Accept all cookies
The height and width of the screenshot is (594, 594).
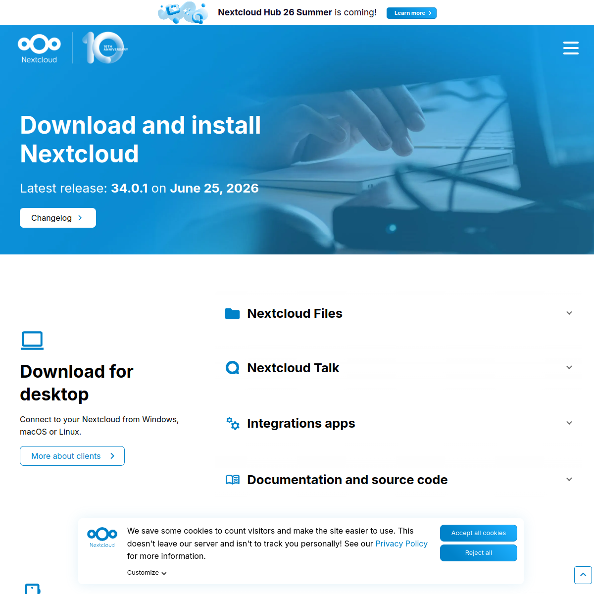tap(479, 533)
